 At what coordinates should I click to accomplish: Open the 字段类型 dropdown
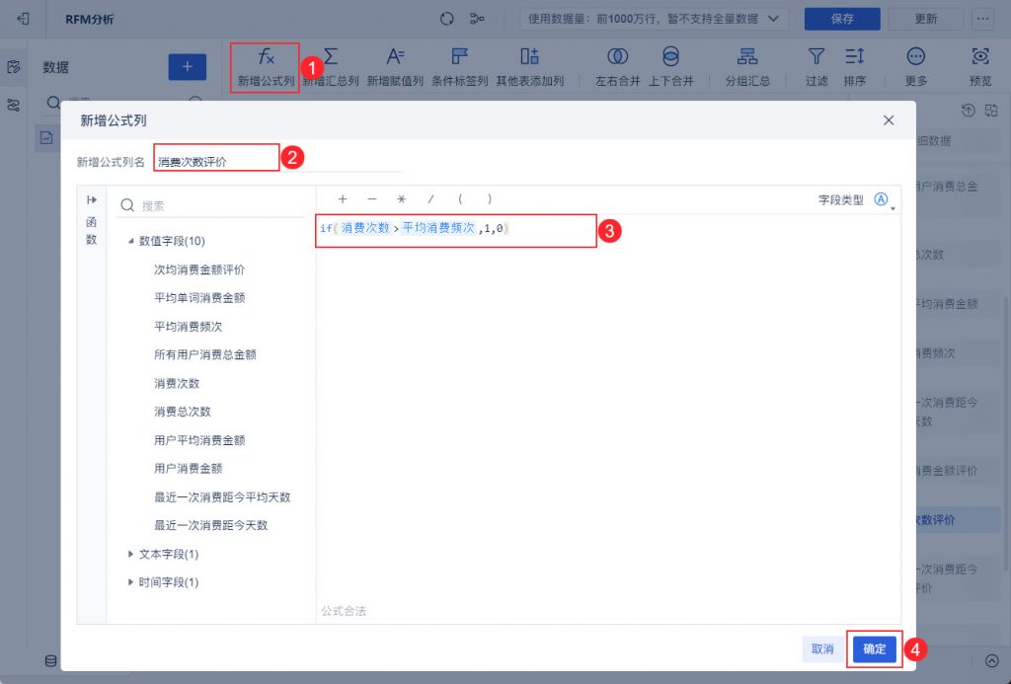[x=884, y=199]
